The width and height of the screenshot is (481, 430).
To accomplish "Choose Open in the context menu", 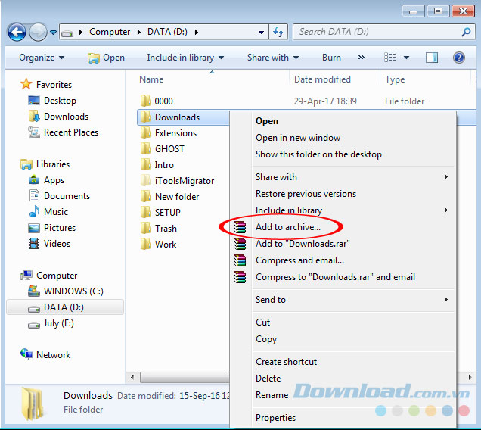I will [343, 121].
